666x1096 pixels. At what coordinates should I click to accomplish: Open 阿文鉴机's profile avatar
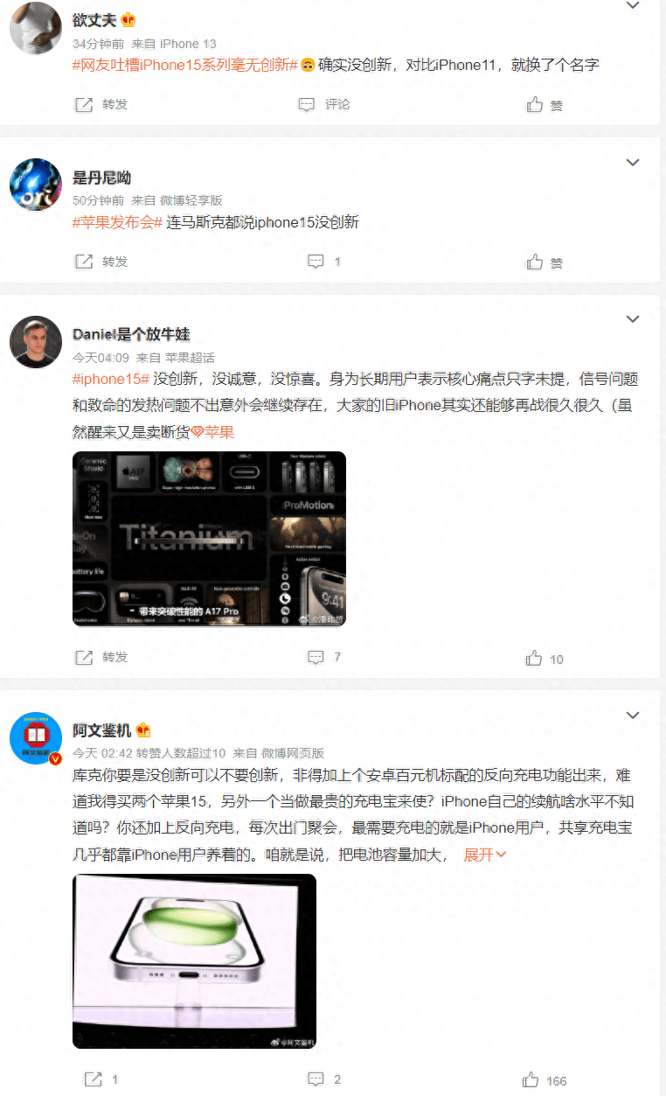(x=35, y=738)
